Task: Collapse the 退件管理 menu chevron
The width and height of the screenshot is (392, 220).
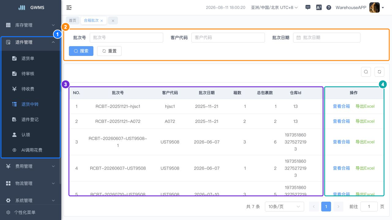Action: tap(53, 42)
